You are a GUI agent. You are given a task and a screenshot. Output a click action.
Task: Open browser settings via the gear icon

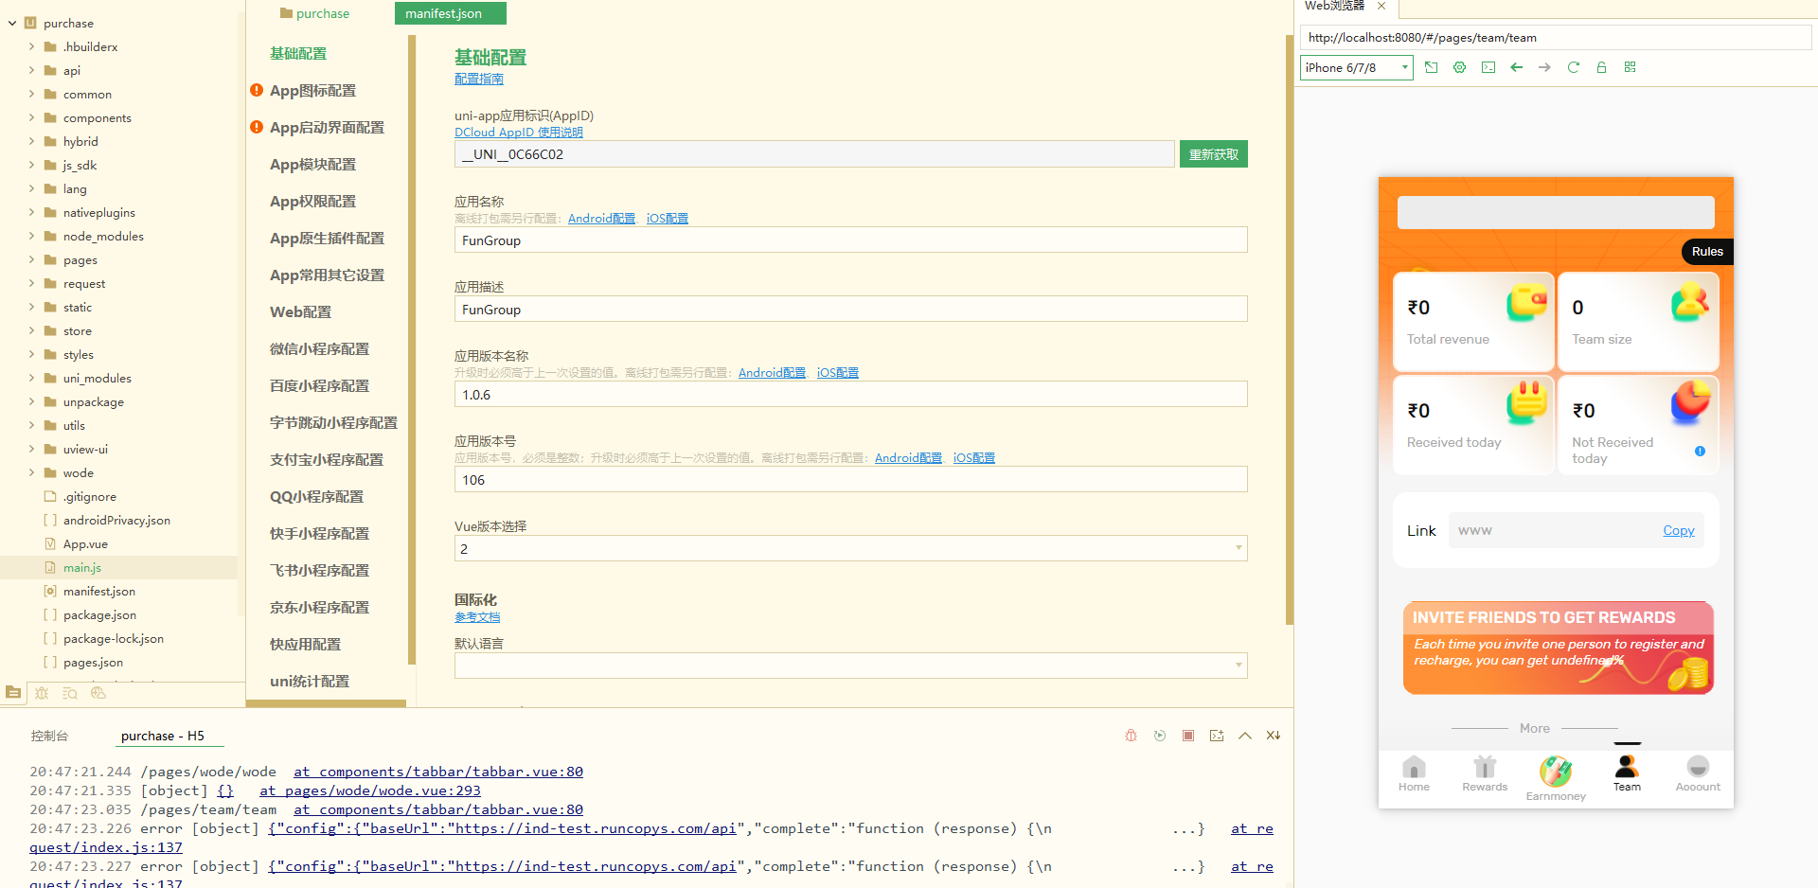(1459, 67)
